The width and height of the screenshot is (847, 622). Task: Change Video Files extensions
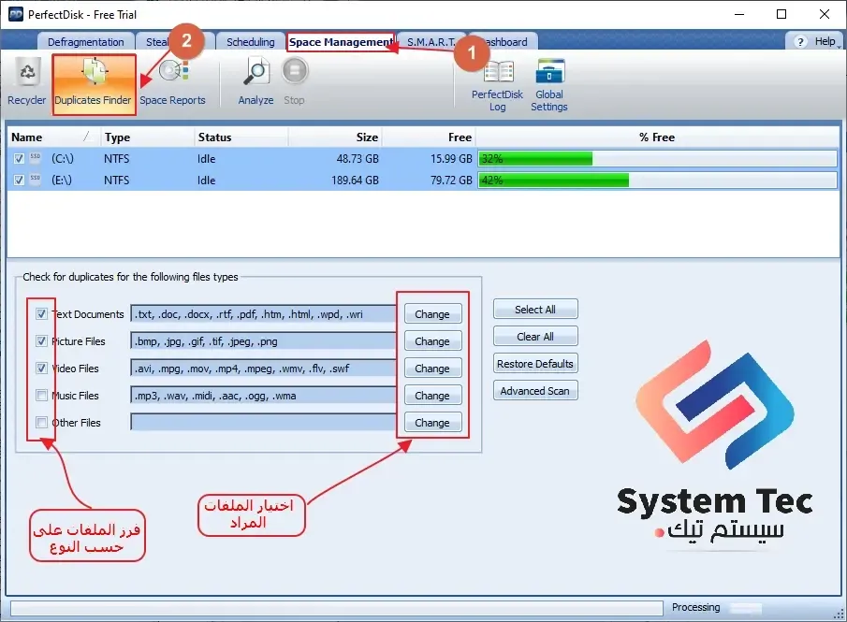pos(432,369)
